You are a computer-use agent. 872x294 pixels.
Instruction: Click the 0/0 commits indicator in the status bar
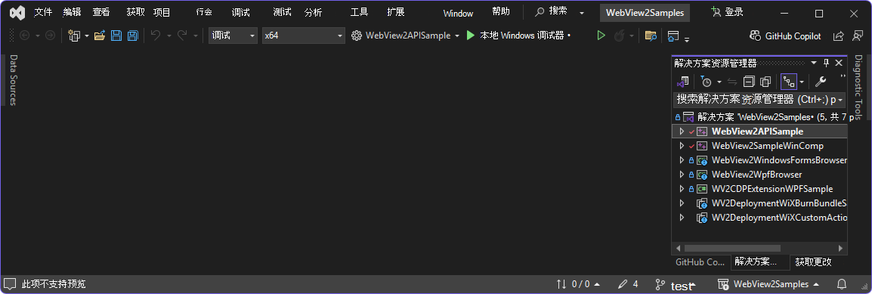[578, 284]
